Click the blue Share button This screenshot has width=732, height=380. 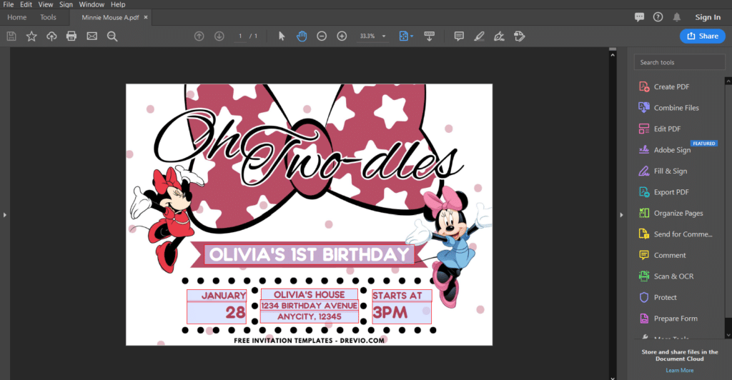[x=703, y=36]
